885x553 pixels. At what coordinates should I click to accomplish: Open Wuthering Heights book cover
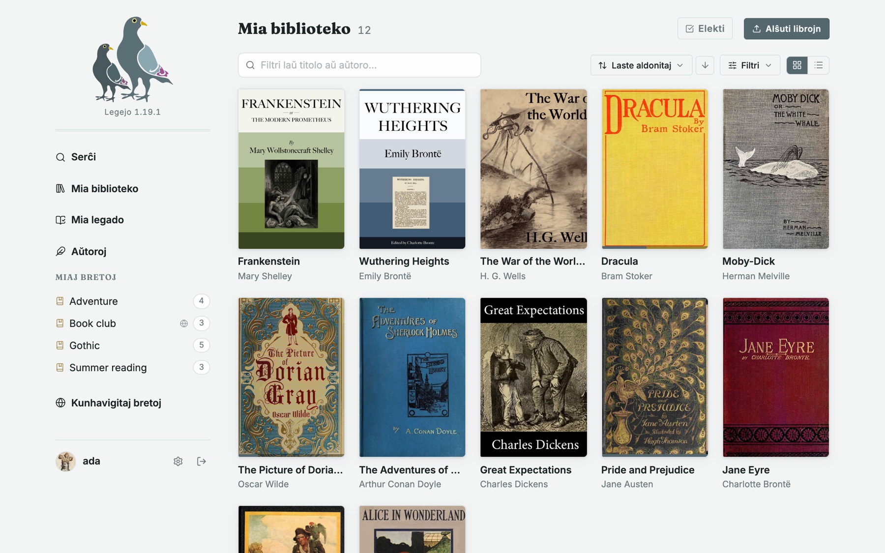tap(412, 169)
